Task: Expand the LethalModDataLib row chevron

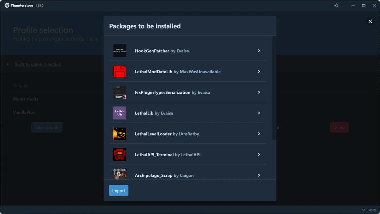Action: pyautogui.click(x=259, y=71)
